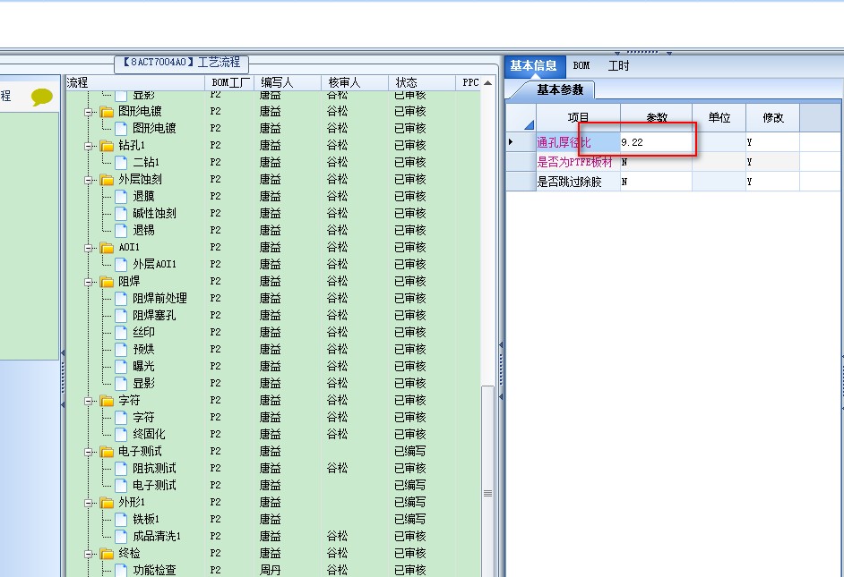Collapse the 钻孔1 folder node
This screenshot has height=577, width=844.
(x=89, y=146)
